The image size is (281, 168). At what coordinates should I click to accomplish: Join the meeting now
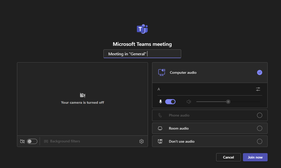[x=255, y=157]
